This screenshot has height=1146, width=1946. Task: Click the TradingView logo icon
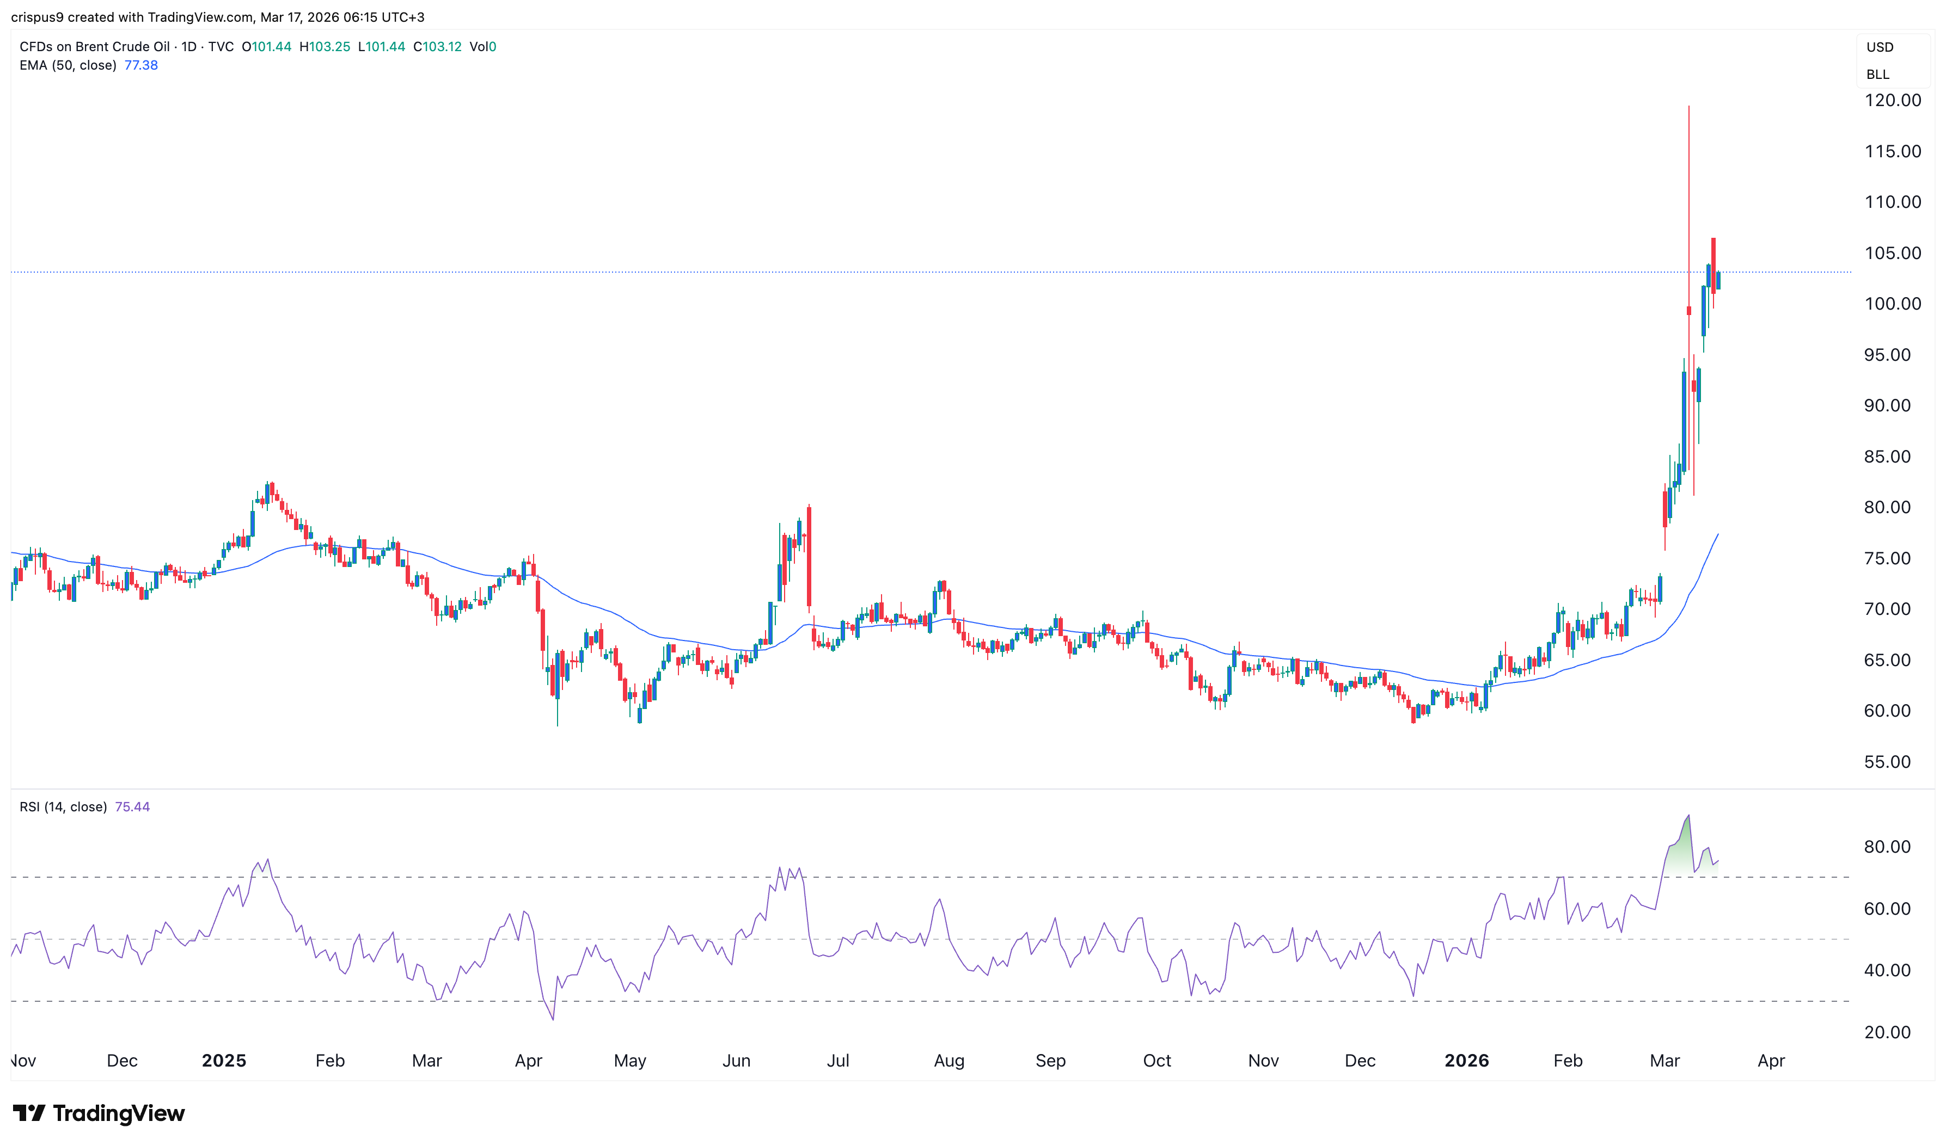[28, 1113]
